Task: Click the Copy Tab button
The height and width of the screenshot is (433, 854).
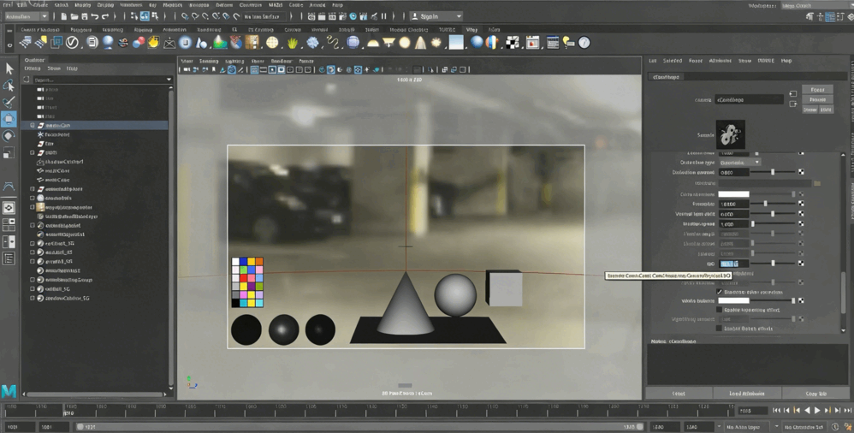Action: tap(815, 394)
